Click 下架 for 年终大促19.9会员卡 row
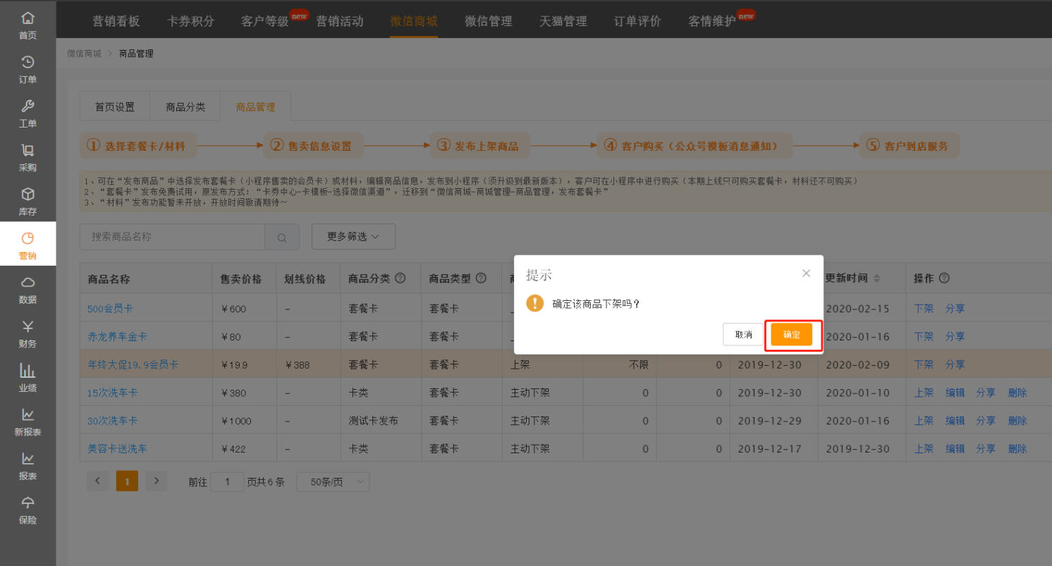The image size is (1052, 566). (924, 365)
